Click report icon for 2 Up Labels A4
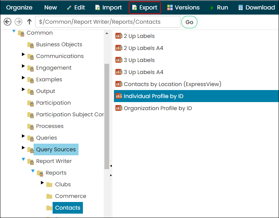This screenshot has width=279, height=218. [x=119, y=48]
